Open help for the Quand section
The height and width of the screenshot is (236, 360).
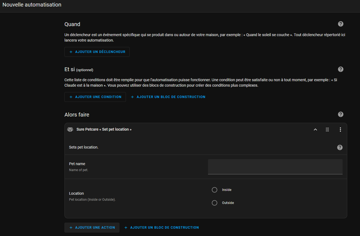coord(340,24)
